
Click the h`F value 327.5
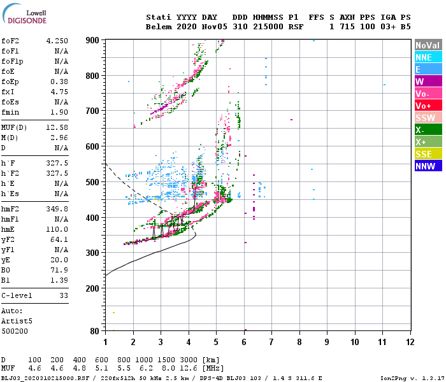pos(57,163)
